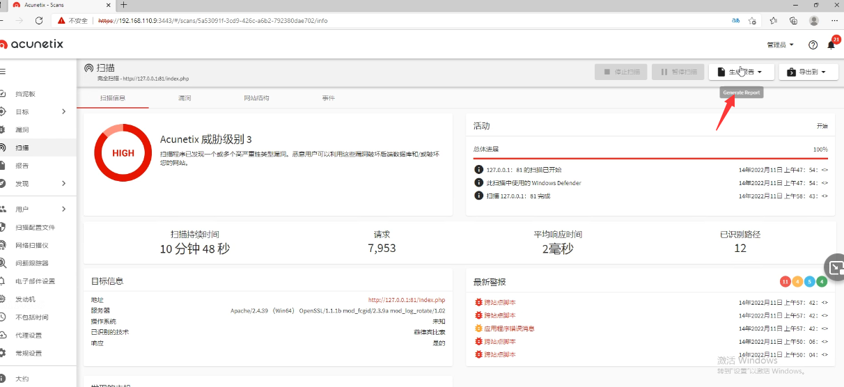844x387 pixels.
Task: Open target address link http://127.0.0.1:81/index.php
Action: click(x=407, y=299)
